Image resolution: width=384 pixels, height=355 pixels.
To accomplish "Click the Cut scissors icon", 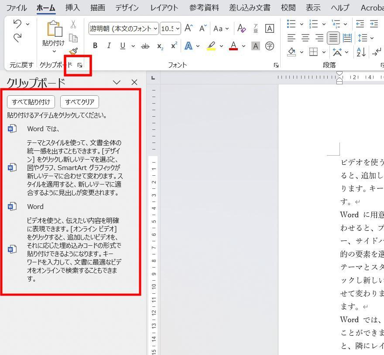I will click(x=73, y=24).
